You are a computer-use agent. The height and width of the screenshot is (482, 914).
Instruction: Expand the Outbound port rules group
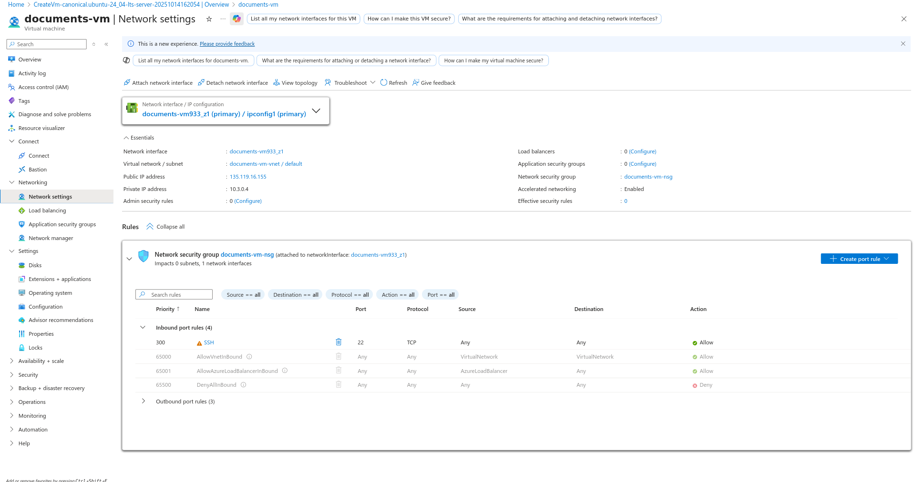[x=143, y=401]
